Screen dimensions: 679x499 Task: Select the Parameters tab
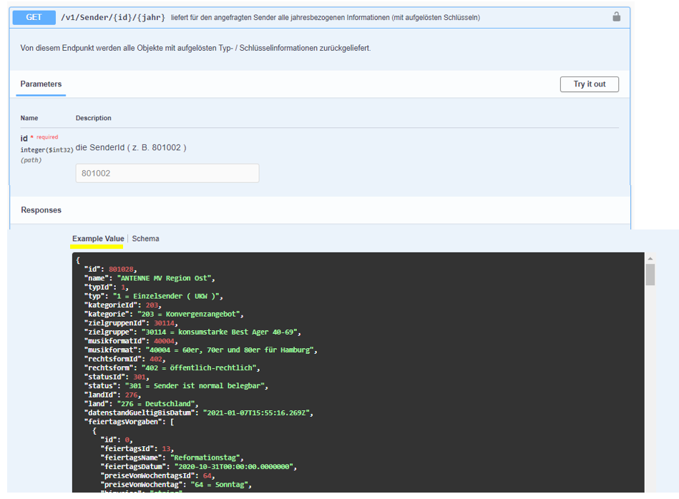(41, 84)
